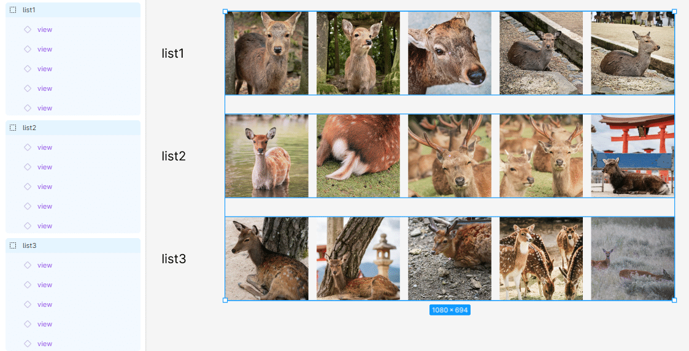This screenshot has width=689, height=351.
Task: Select the list3 layer row
Action: [x=73, y=245]
